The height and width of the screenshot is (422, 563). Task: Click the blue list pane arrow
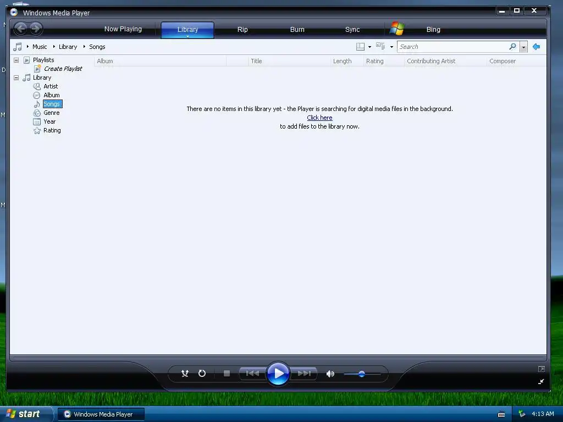click(537, 47)
